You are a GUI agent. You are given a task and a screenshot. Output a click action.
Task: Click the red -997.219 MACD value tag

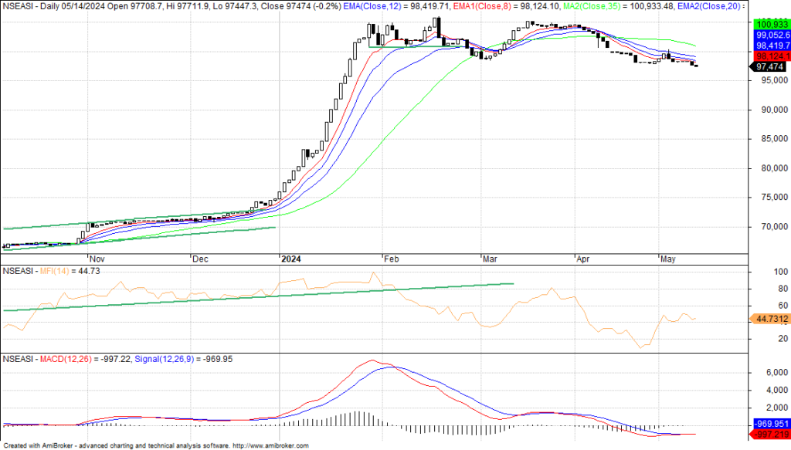[770, 435]
